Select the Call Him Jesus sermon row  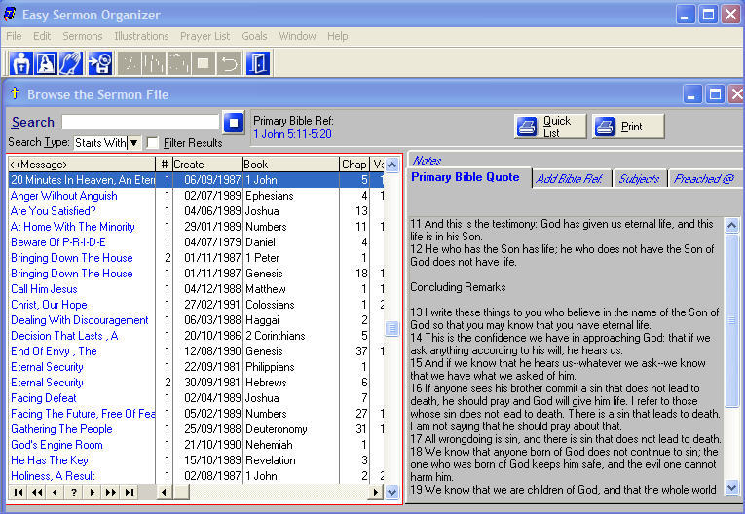(x=196, y=289)
